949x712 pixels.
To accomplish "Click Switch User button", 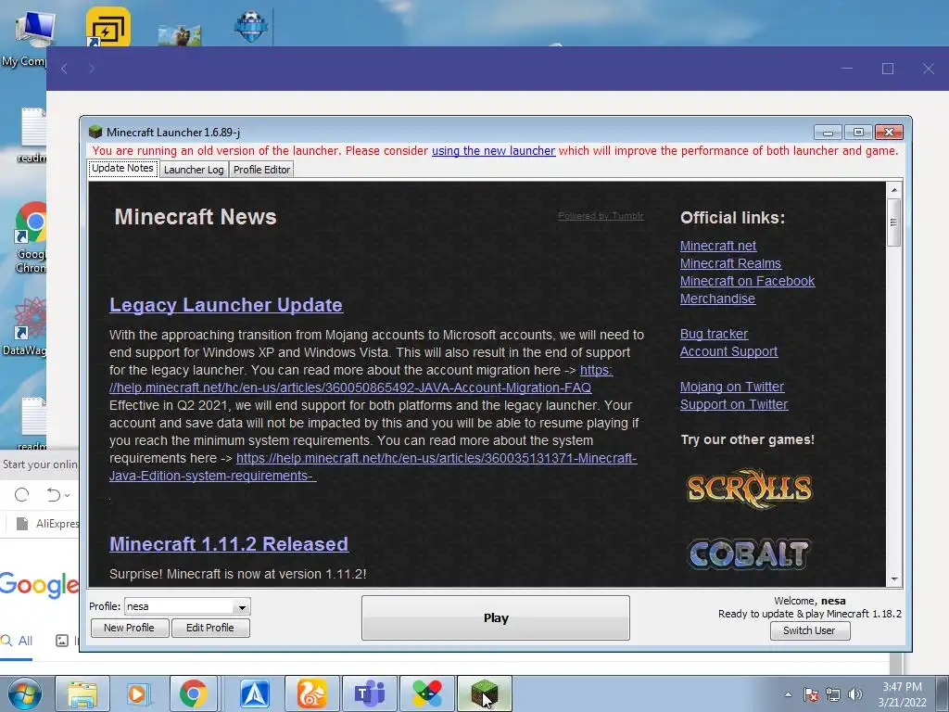I will click(809, 630).
